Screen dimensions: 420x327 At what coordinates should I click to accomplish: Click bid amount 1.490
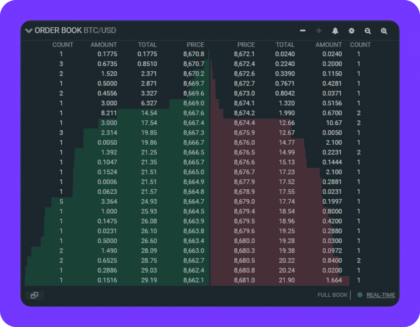pyautogui.click(x=109, y=251)
